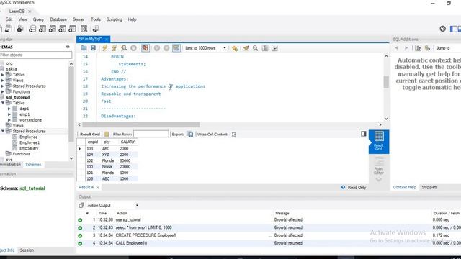Toggle auto-commit mode
This screenshot has width=461, height=259.
176,48
